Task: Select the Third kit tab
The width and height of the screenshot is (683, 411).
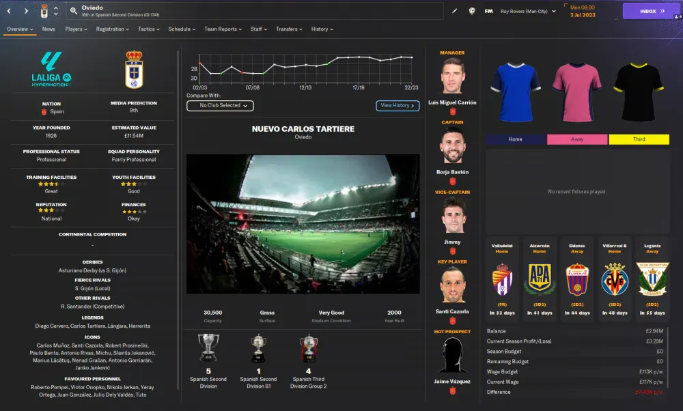Action: point(639,139)
